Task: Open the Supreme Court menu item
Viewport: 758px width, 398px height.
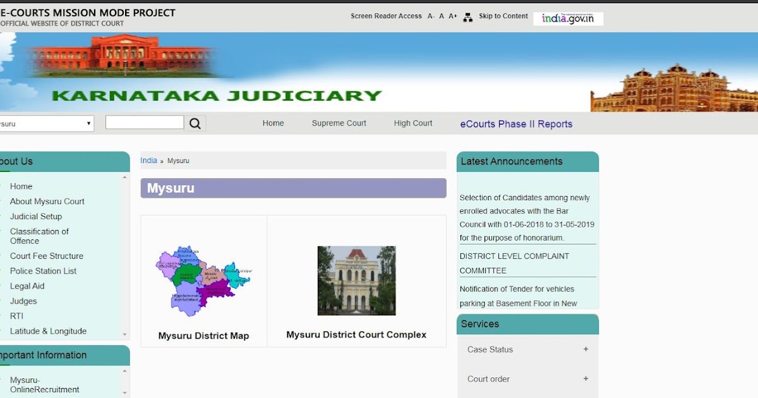Action: 339,123
